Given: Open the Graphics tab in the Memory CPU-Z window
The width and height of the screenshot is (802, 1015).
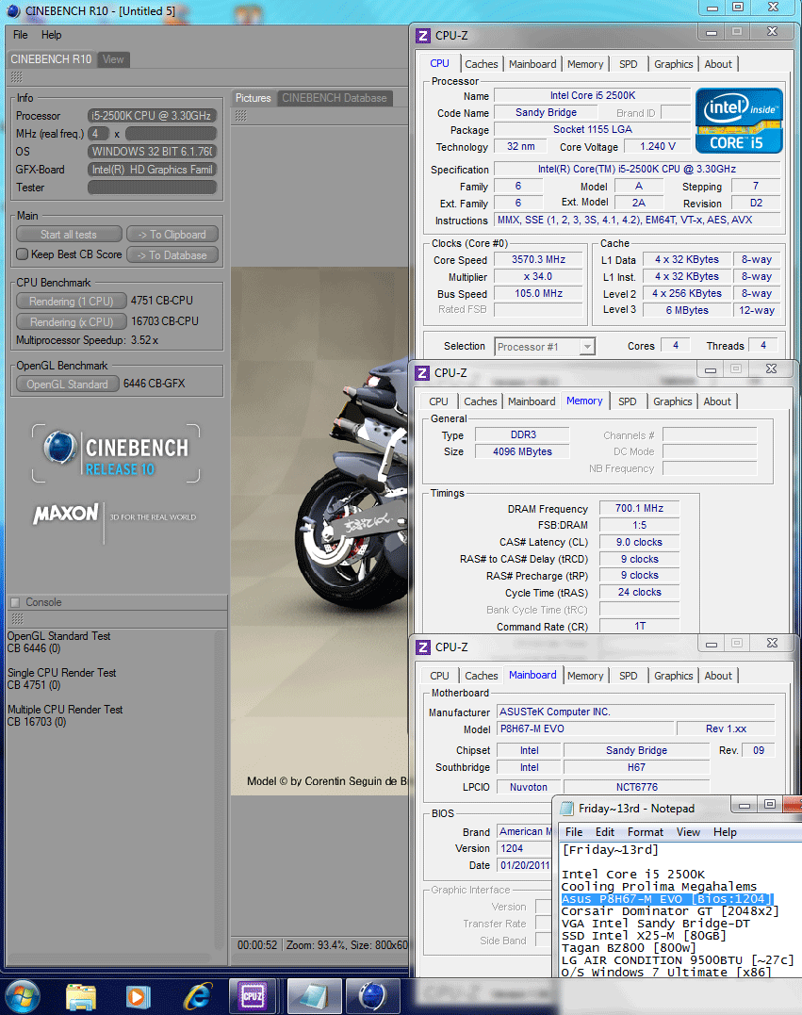Looking at the screenshot, I should (x=673, y=401).
